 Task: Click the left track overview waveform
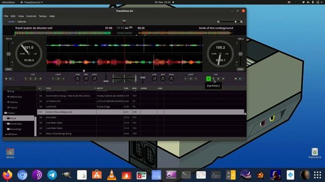click(63, 33)
